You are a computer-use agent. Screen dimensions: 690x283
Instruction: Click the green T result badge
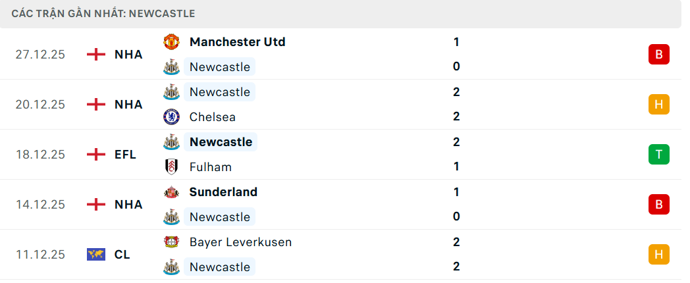(x=658, y=154)
